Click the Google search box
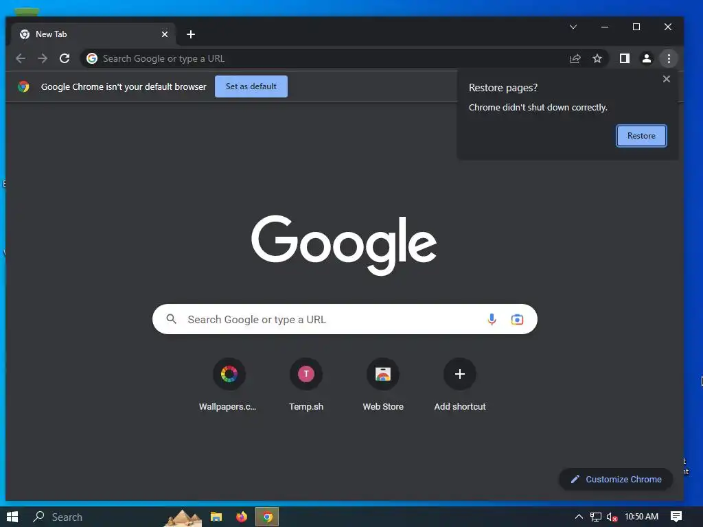703x527 pixels. (x=345, y=320)
